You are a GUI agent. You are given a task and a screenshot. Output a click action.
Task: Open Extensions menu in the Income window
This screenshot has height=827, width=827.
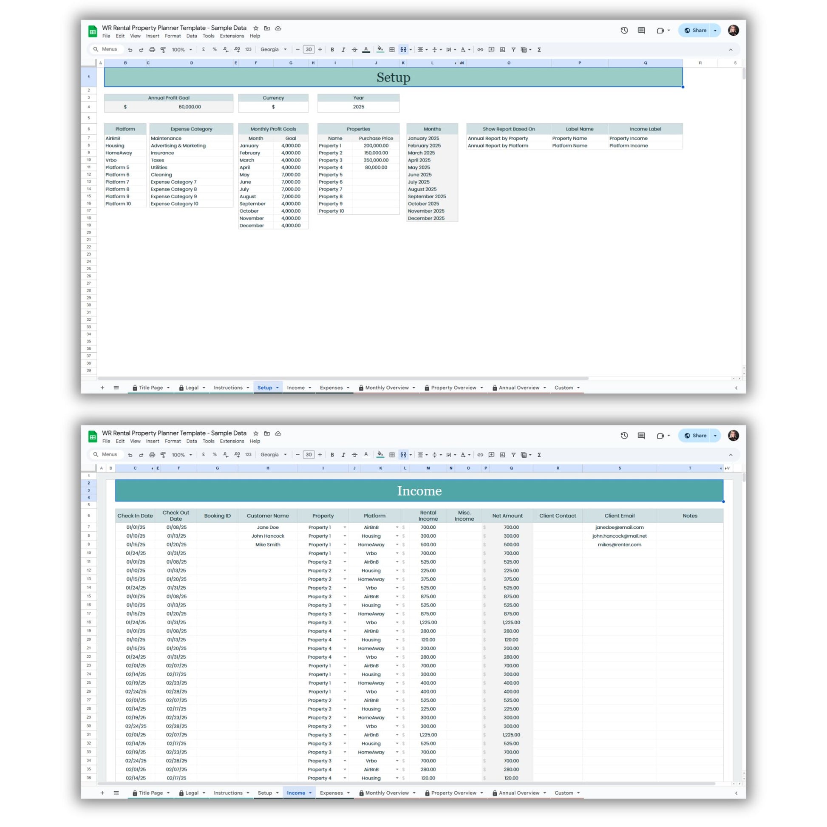tap(232, 441)
